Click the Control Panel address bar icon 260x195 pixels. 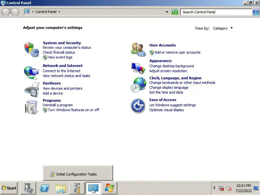(27, 12)
